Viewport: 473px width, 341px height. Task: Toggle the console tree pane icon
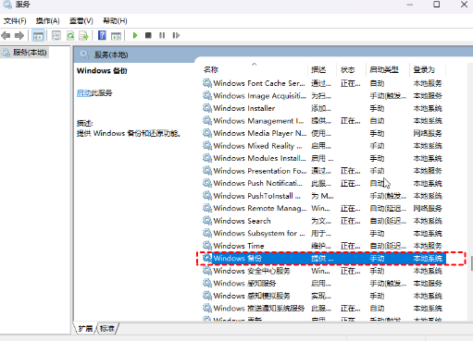(x=38, y=36)
